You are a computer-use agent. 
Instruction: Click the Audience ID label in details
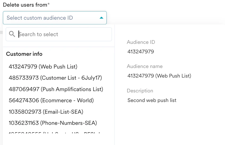[x=141, y=42]
